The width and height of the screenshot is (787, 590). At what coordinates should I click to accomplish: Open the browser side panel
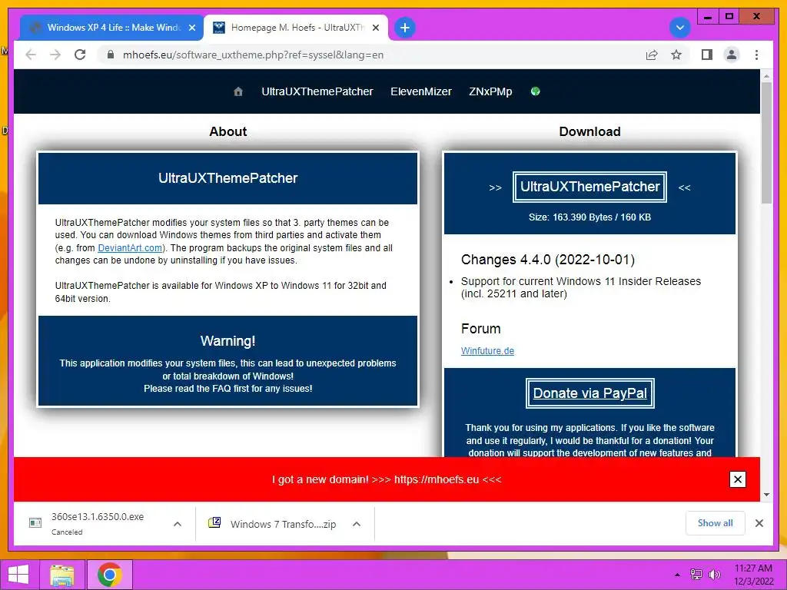[707, 55]
